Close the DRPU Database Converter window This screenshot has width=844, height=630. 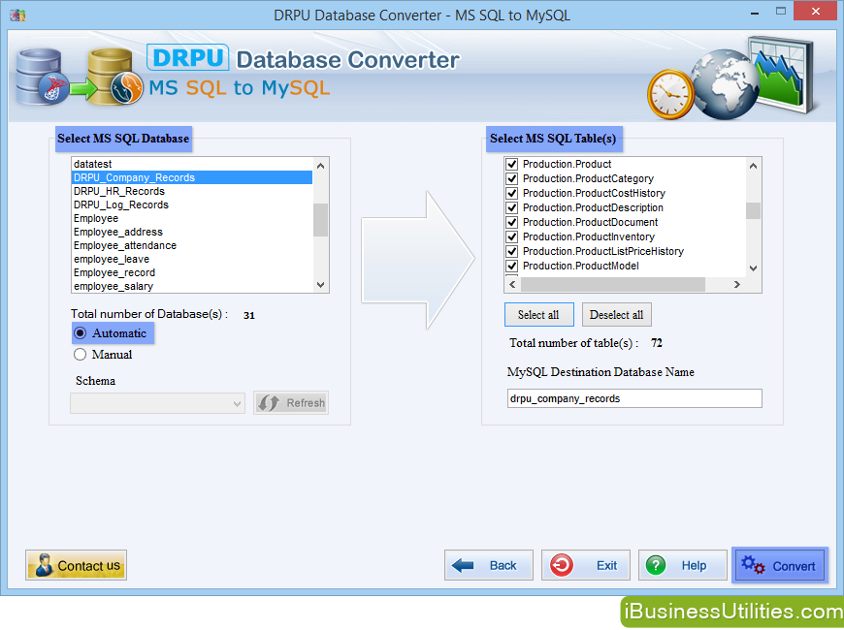(x=816, y=12)
